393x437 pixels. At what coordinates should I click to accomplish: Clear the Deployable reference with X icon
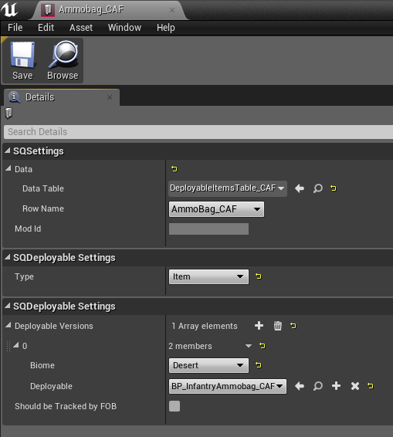tap(355, 386)
